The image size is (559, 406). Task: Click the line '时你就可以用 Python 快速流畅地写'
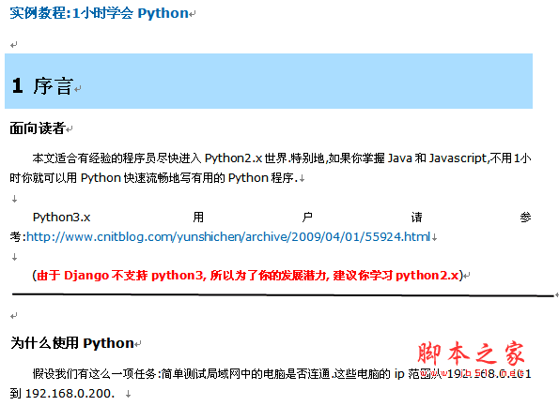[153, 177]
